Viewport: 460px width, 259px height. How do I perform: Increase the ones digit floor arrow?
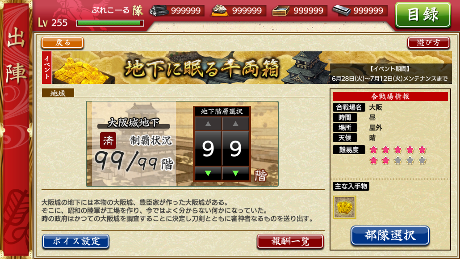pos(235,124)
